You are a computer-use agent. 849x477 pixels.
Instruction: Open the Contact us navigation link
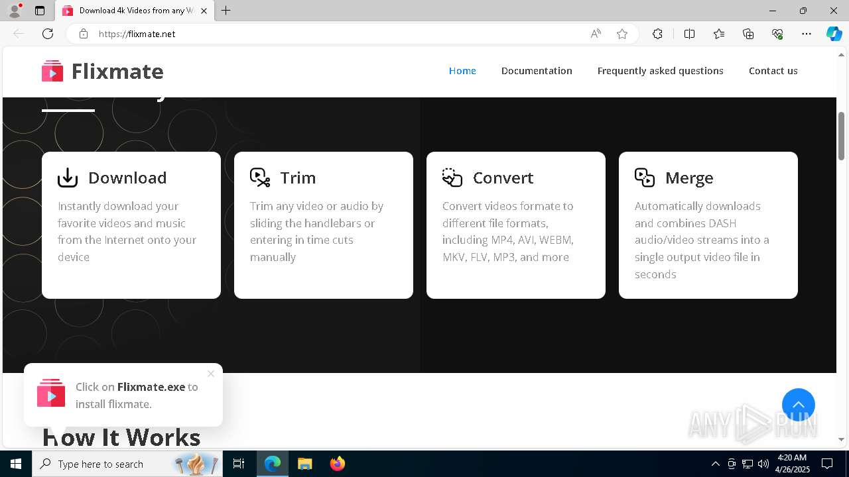(x=773, y=71)
